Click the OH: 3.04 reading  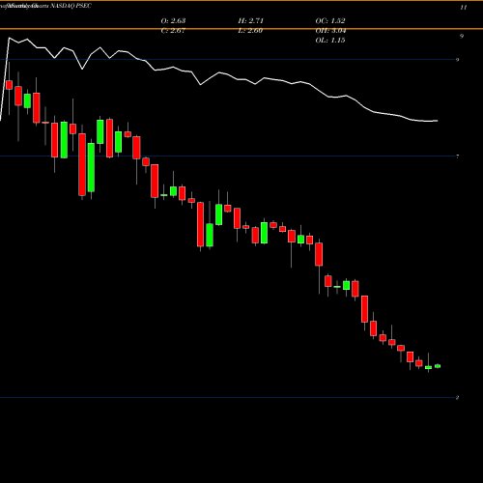click(x=330, y=31)
